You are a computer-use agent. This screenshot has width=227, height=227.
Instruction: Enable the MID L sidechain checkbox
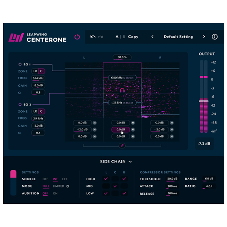click(106, 186)
